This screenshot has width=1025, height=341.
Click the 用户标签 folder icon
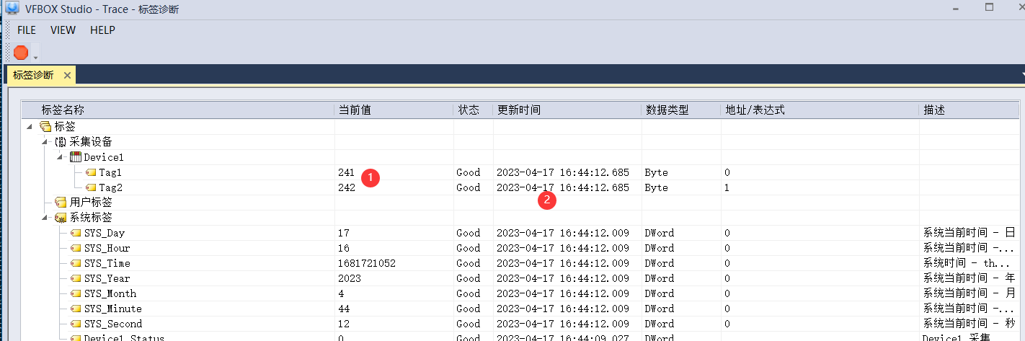tap(61, 203)
